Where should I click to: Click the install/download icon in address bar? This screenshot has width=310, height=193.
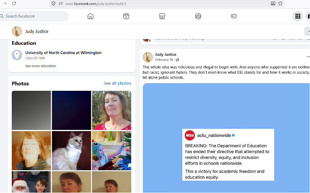273,3
